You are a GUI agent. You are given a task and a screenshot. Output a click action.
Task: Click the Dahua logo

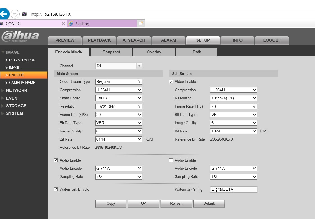[x=20, y=36]
